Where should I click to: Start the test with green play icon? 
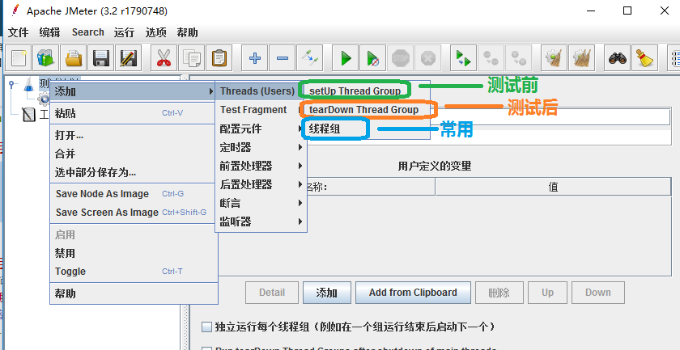click(346, 57)
